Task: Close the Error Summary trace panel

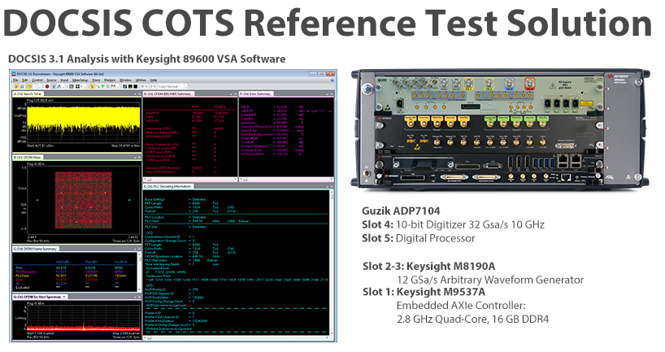Action: click(x=332, y=93)
